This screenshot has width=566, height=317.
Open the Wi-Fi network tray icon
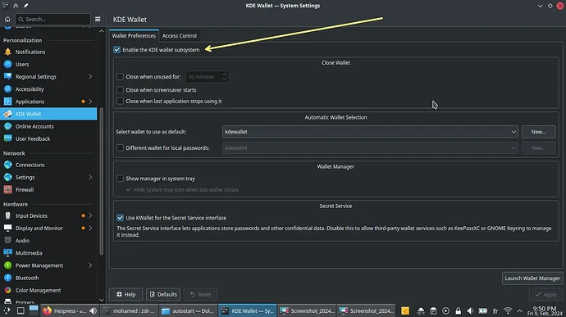click(508, 311)
